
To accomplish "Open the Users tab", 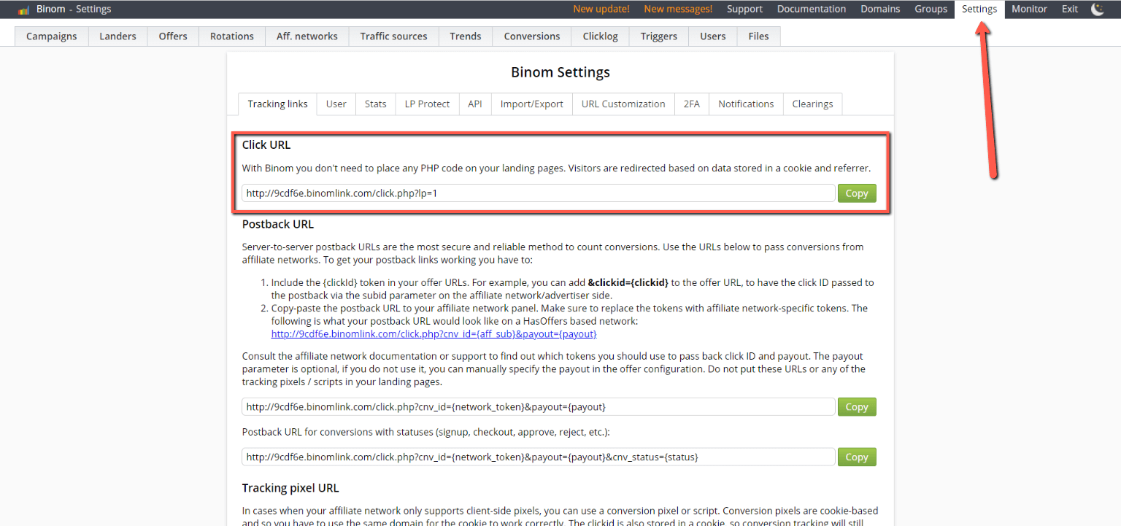I will (x=713, y=36).
